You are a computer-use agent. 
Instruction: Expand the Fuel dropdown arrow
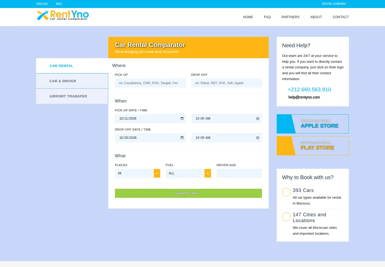click(x=208, y=173)
